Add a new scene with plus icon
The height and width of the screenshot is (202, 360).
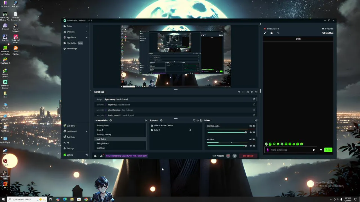pos(111,120)
